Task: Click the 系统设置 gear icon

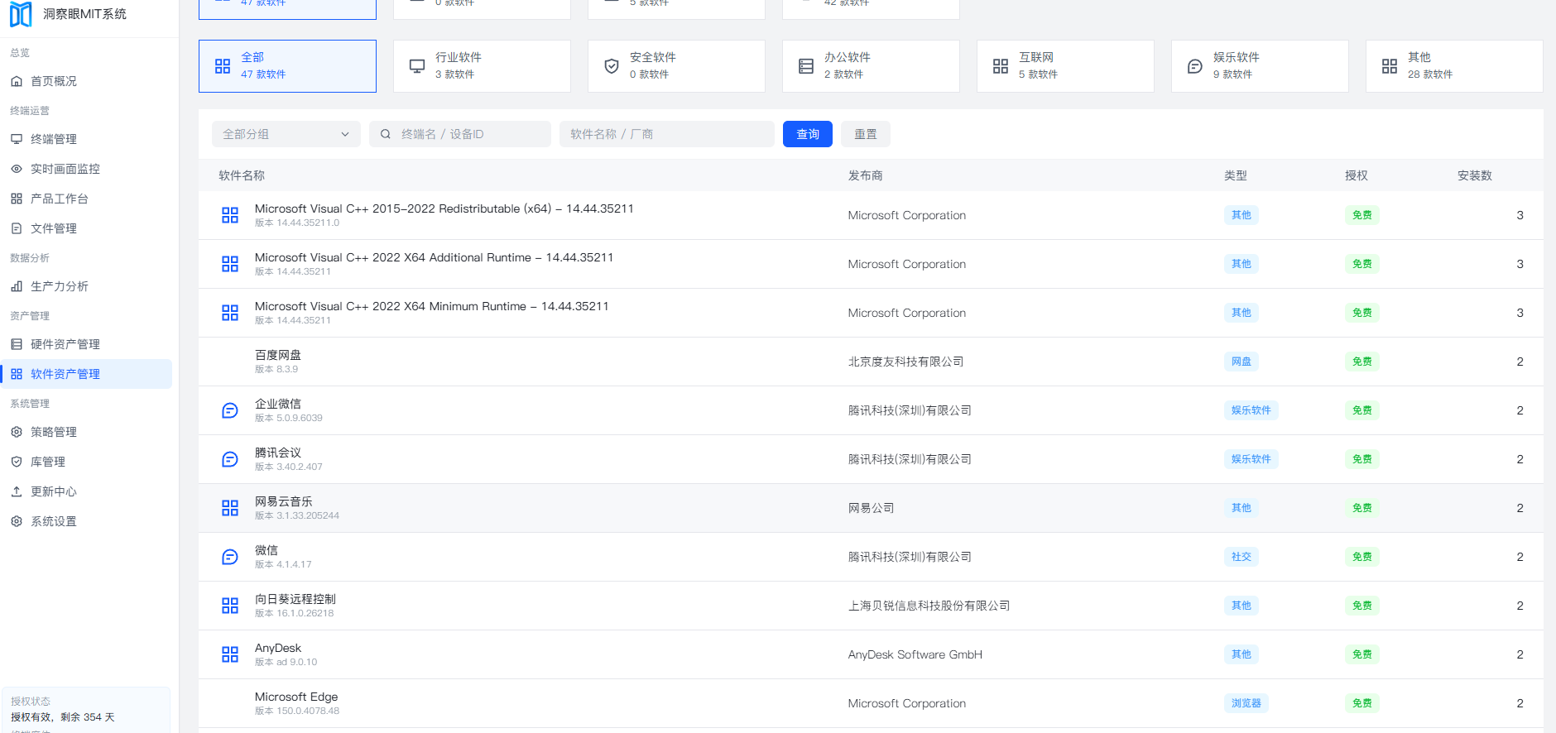Action: coord(17,521)
